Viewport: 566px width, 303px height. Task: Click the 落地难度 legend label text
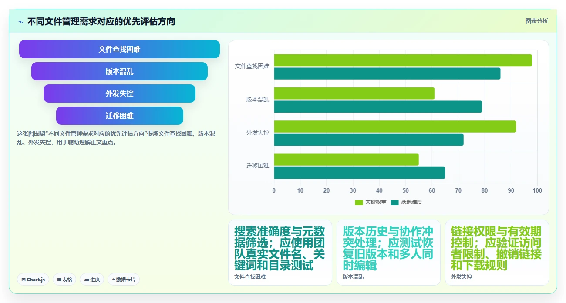point(411,202)
